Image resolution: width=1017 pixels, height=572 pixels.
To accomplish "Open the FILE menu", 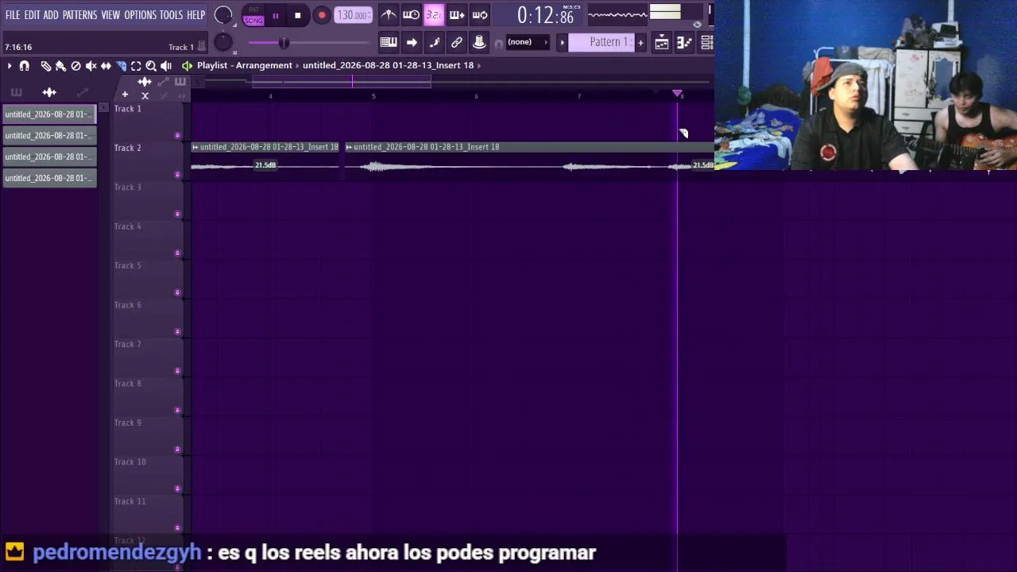I will (13, 15).
